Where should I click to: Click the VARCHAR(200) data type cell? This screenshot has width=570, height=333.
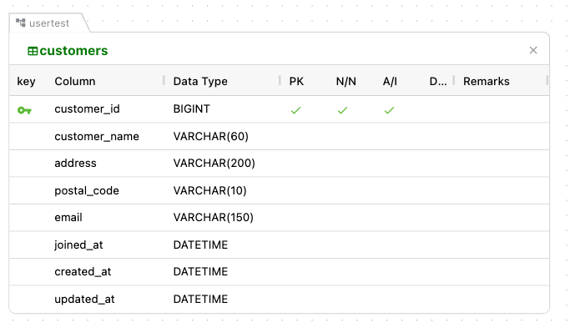[214, 163]
